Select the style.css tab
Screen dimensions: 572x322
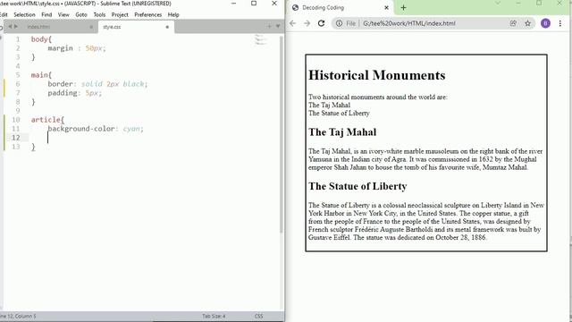[x=136, y=27]
